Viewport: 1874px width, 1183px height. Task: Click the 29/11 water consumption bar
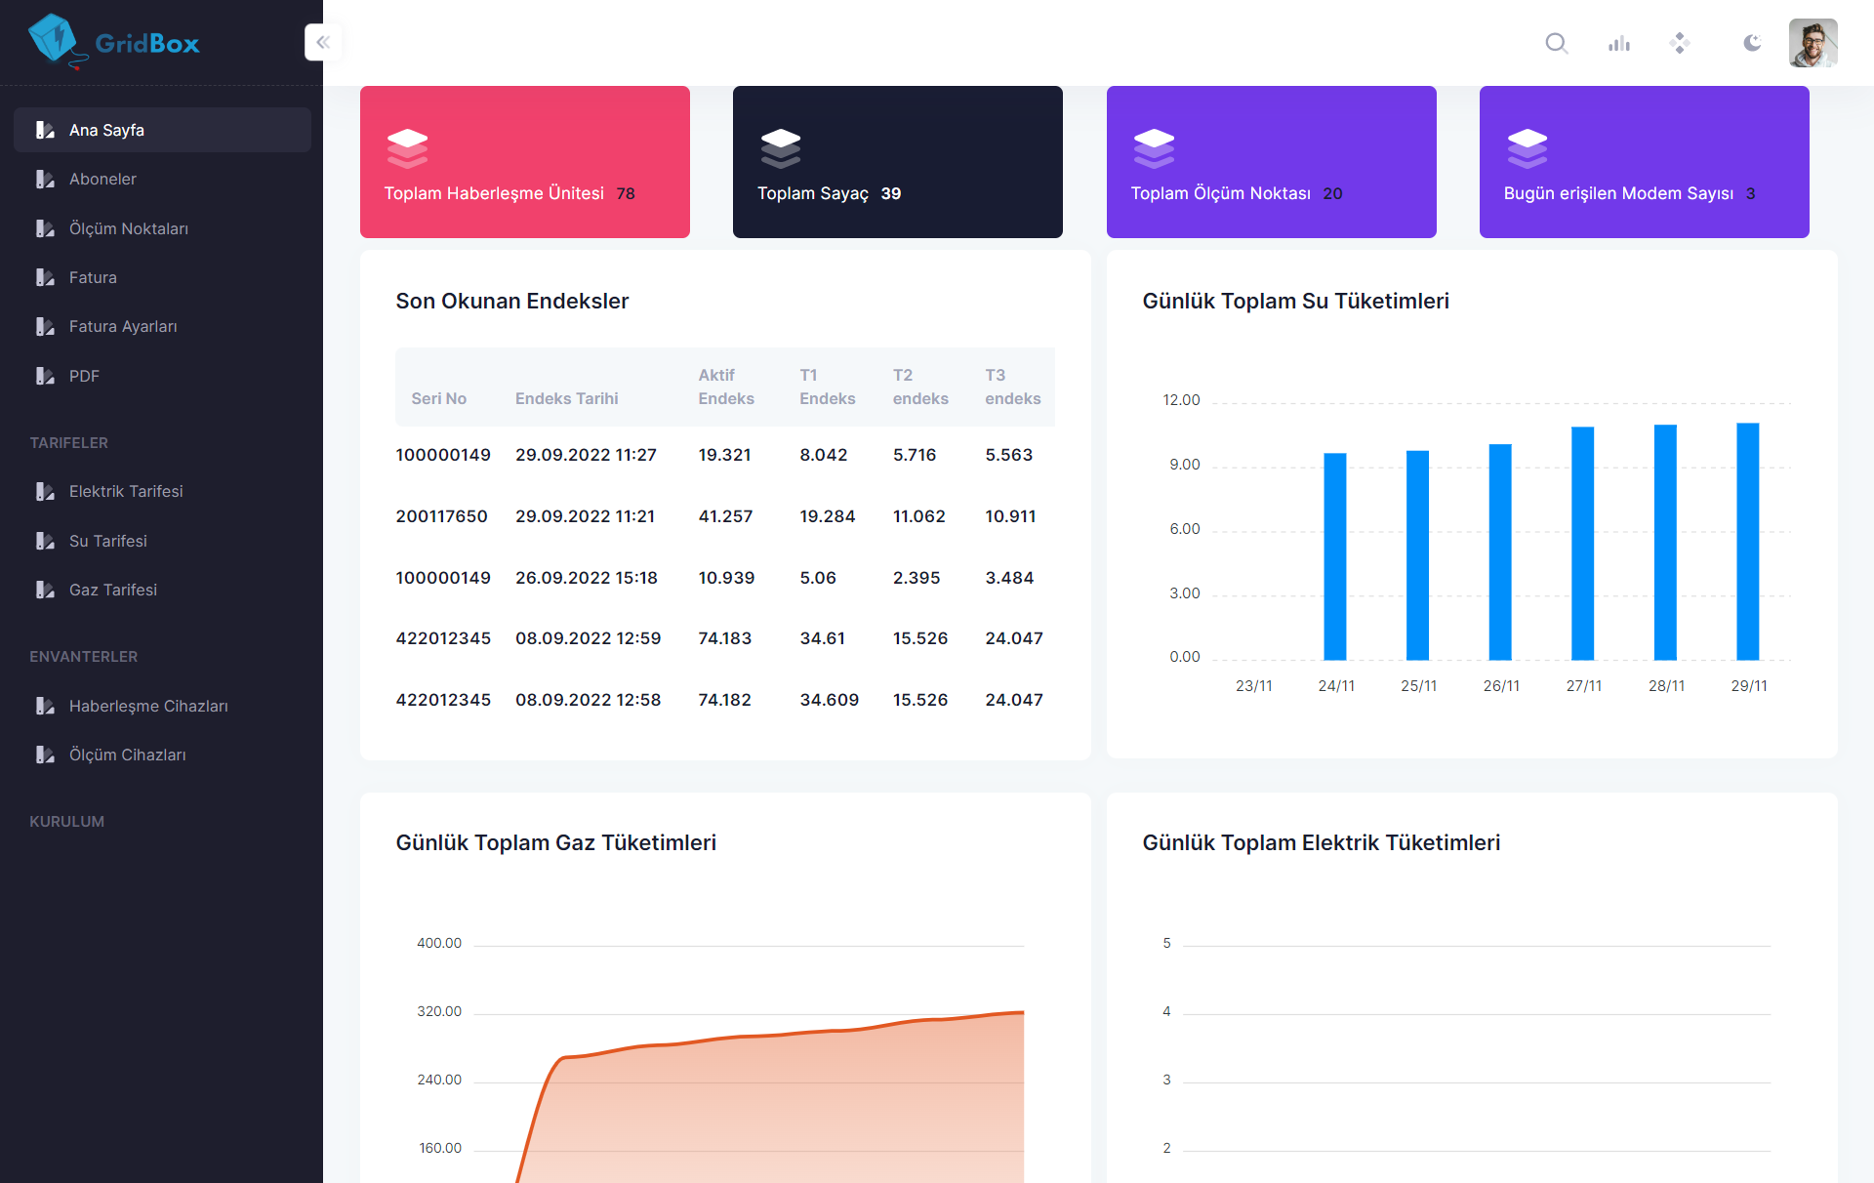coord(1747,542)
